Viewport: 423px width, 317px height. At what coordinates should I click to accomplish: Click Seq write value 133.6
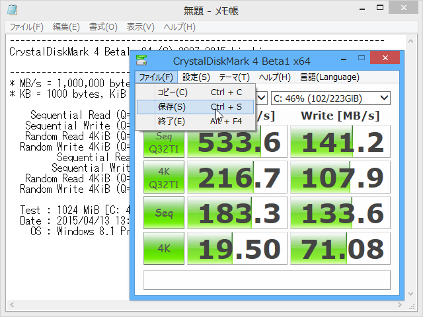point(340,213)
